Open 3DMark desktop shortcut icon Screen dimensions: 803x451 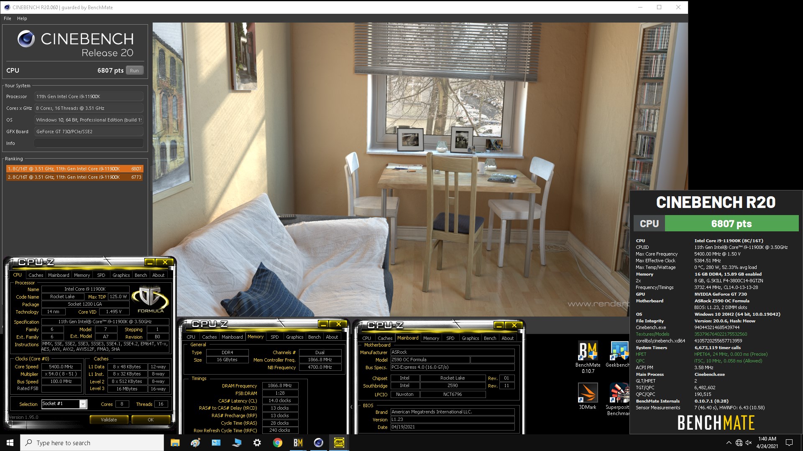(588, 396)
